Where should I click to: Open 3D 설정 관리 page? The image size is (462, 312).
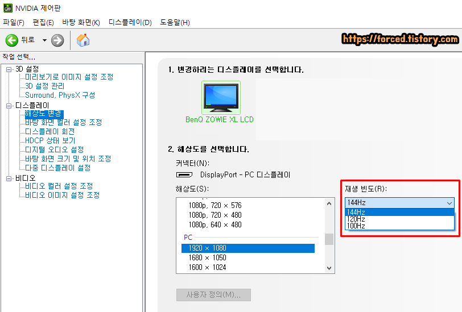(45, 86)
